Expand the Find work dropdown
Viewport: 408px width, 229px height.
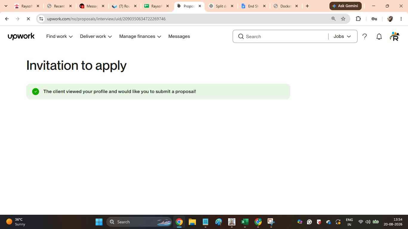tap(59, 36)
